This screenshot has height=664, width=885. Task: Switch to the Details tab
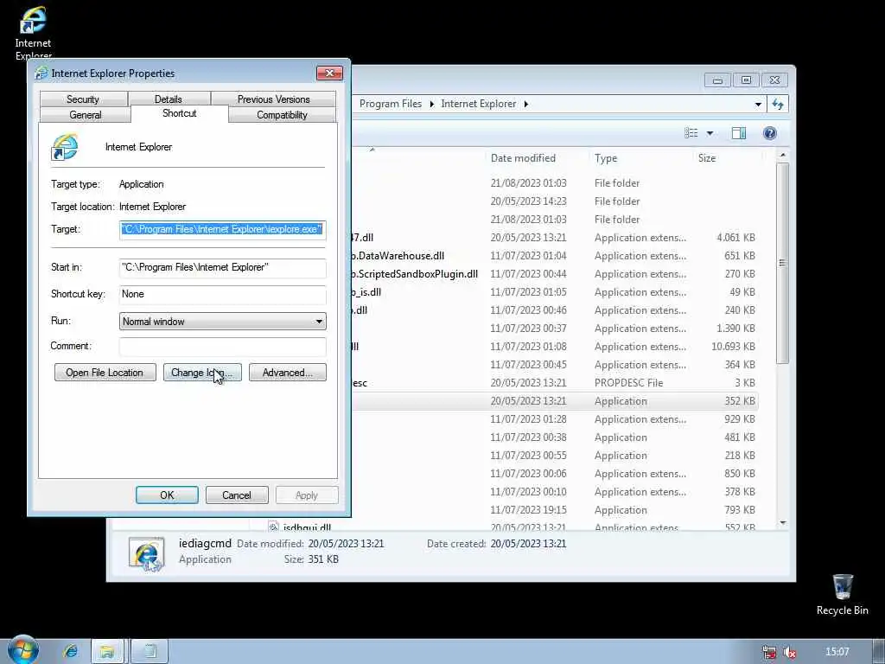tap(169, 99)
